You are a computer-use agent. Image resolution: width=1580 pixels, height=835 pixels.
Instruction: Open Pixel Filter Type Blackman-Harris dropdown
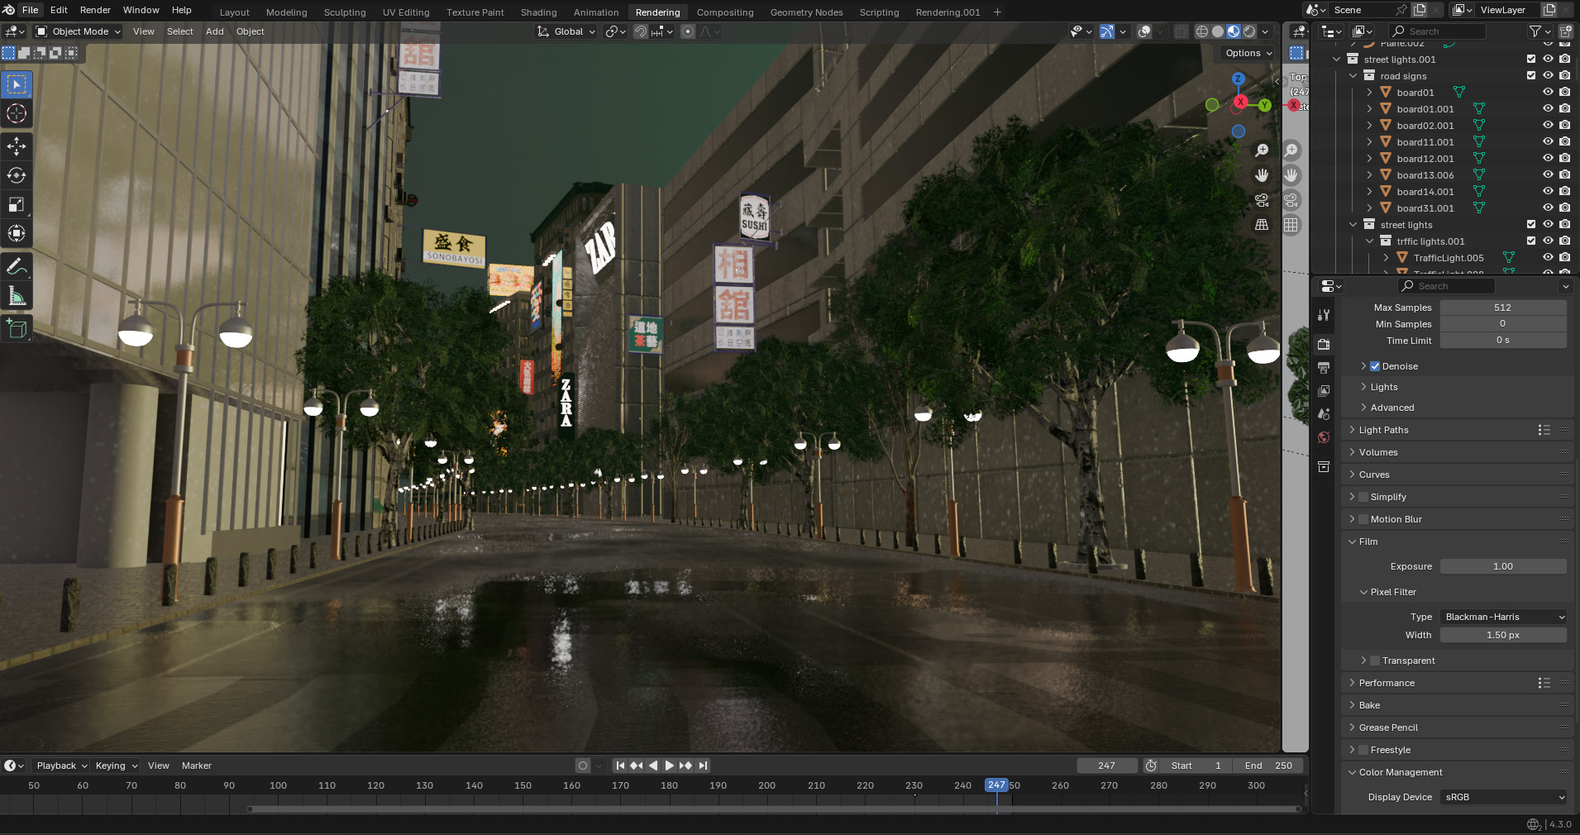pyautogui.click(x=1503, y=617)
